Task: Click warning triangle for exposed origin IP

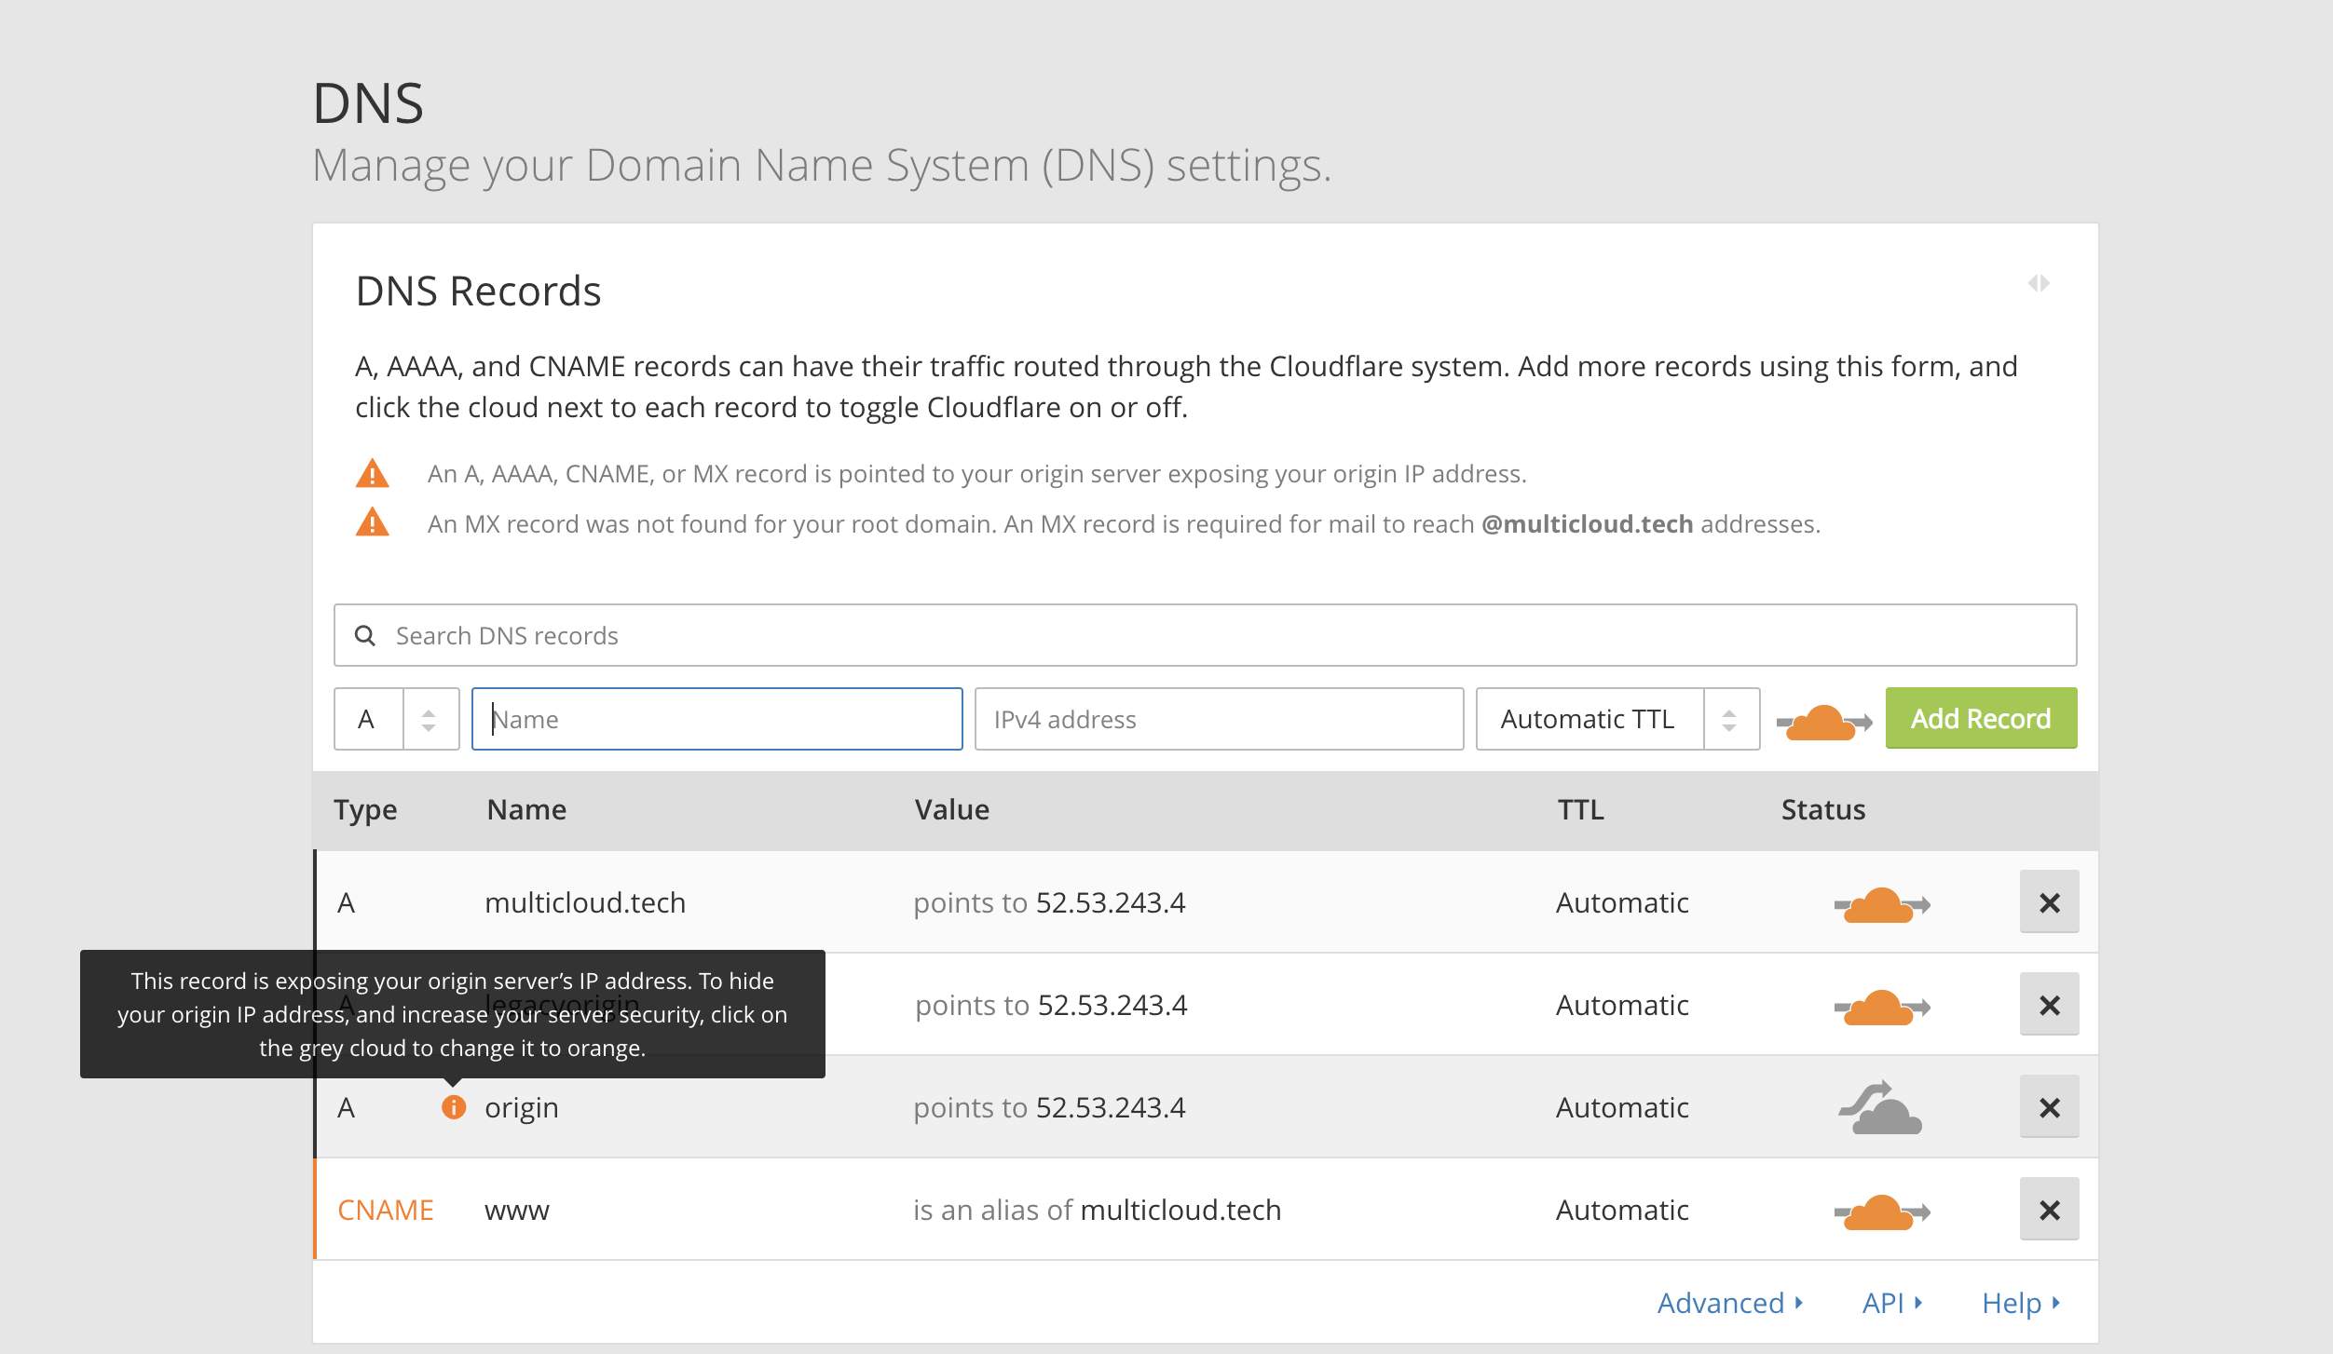Action: [373, 473]
